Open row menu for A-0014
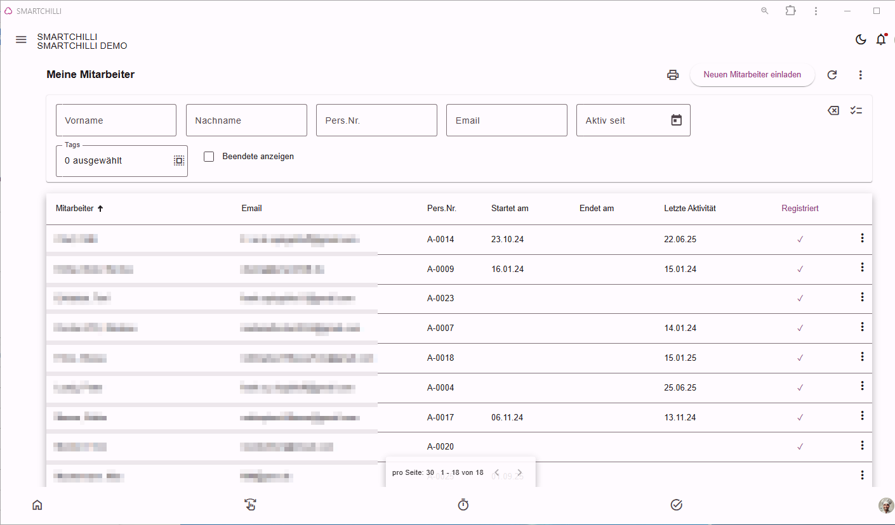Image resolution: width=895 pixels, height=525 pixels. tap(862, 238)
